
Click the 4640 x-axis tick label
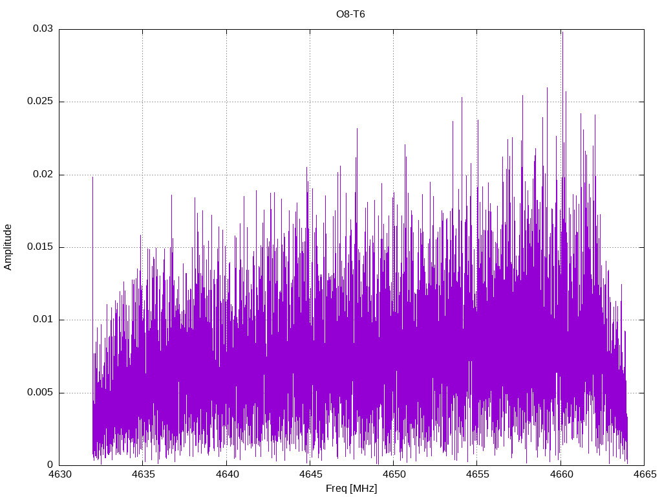pyautogui.click(x=227, y=474)
